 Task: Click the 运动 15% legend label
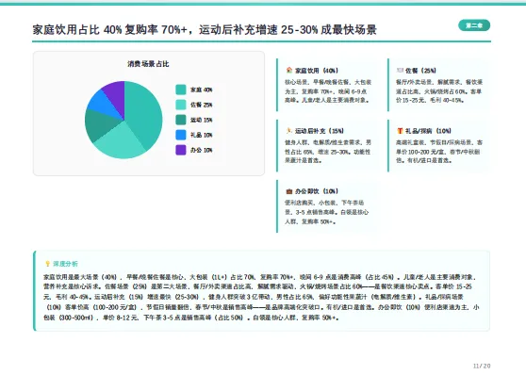[x=202, y=120]
